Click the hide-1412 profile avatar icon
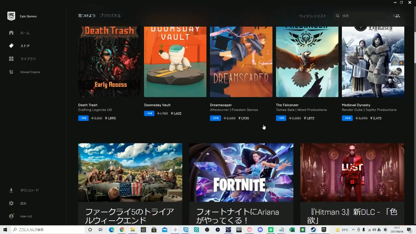 point(11,216)
